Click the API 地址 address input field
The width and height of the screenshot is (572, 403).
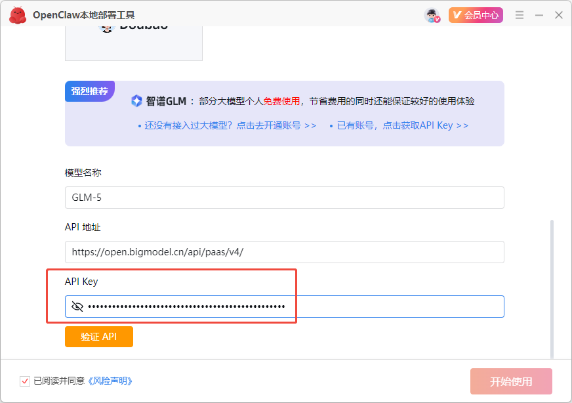285,252
